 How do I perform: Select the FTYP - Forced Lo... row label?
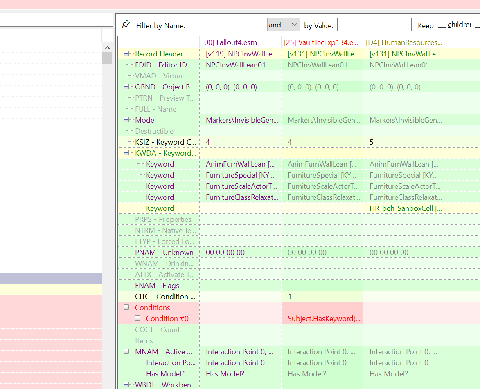click(165, 241)
